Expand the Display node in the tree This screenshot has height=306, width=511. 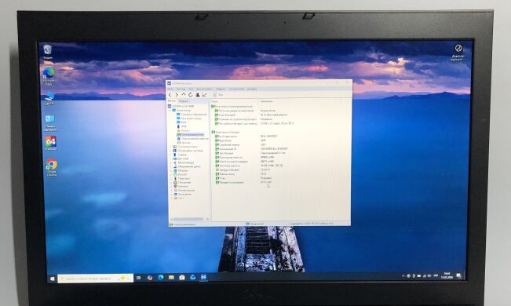point(171,158)
